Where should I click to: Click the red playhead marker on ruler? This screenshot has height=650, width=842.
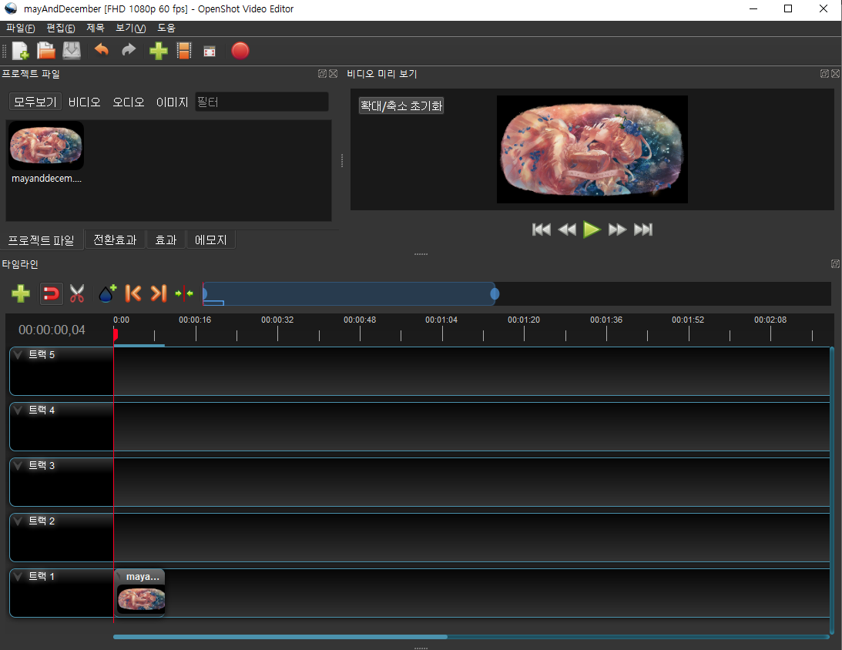(116, 334)
